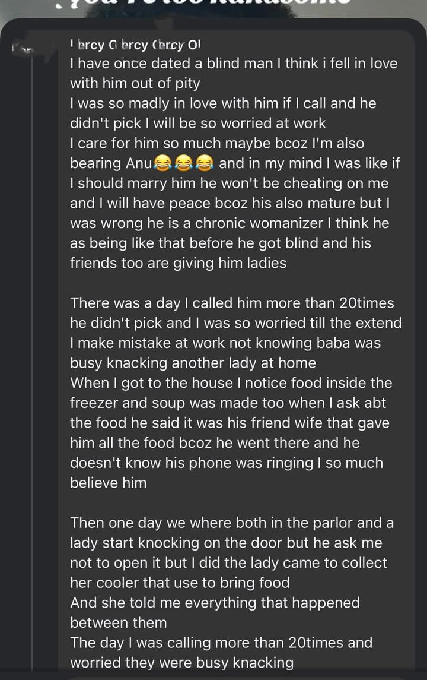Tap the line starting "doesn't know his phone was ringing"
This screenshot has height=680, width=427.
[227, 463]
